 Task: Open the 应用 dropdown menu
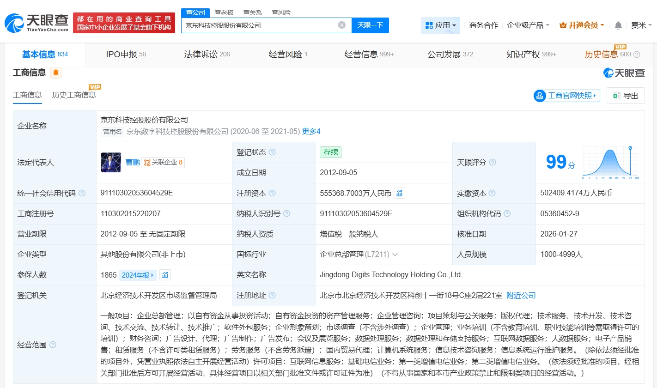click(440, 25)
